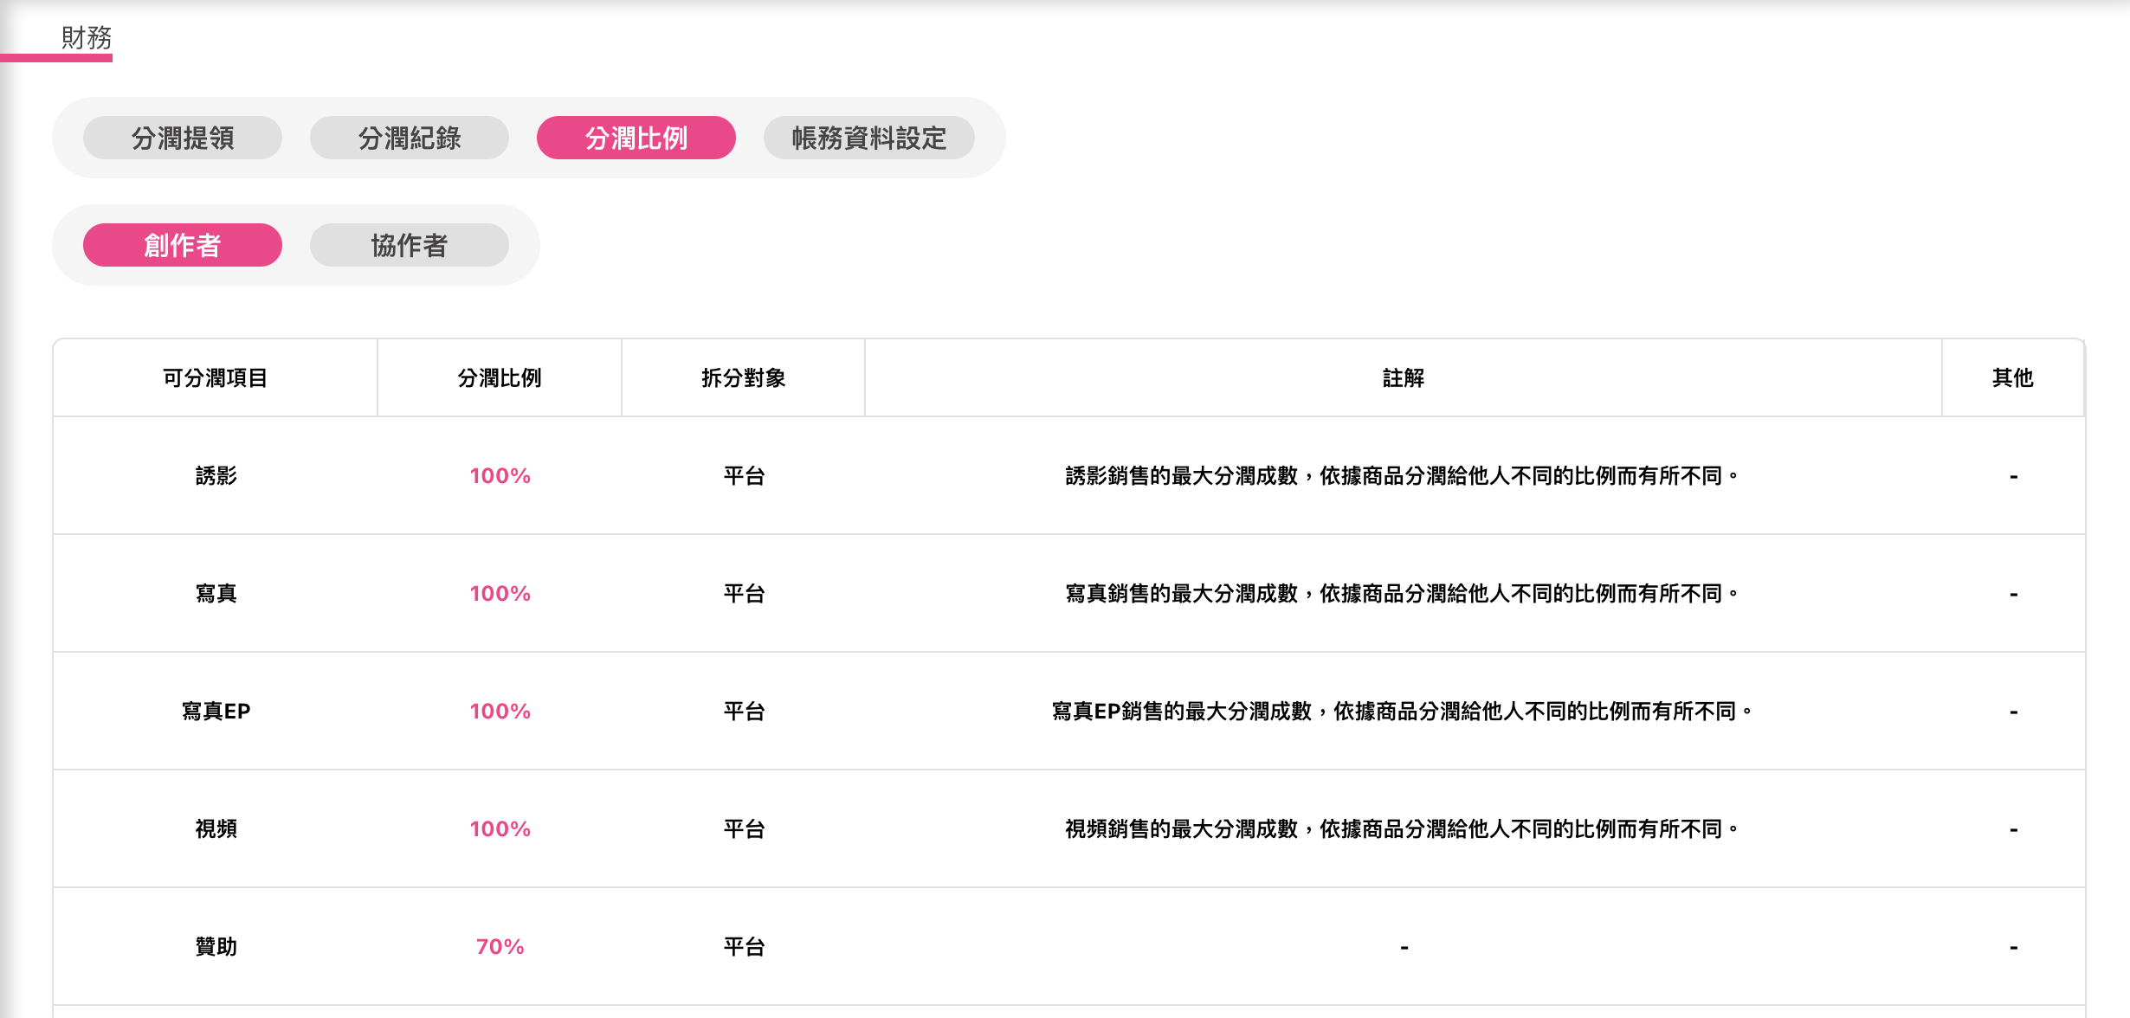The image size is (2130, 1018).
Task: Switch to 協作者 view
Action: pos(410,245)
